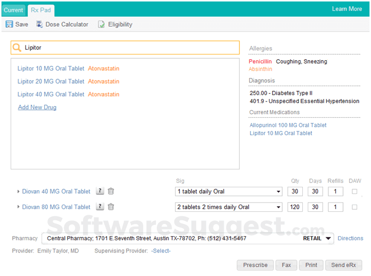Screen dimensions: 371x276
Task: Open the '1 tablet daily Oral' sig dropdown
Action: pyautogui.click(x=278, y=192)
